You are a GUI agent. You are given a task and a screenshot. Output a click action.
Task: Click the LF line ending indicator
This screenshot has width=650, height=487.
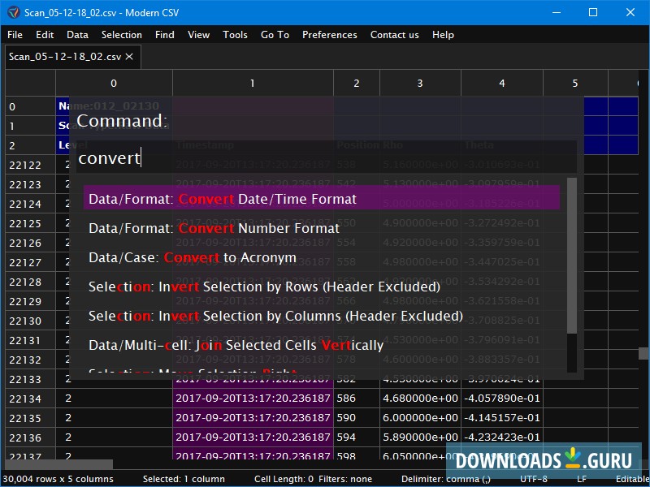pos(581,479)
